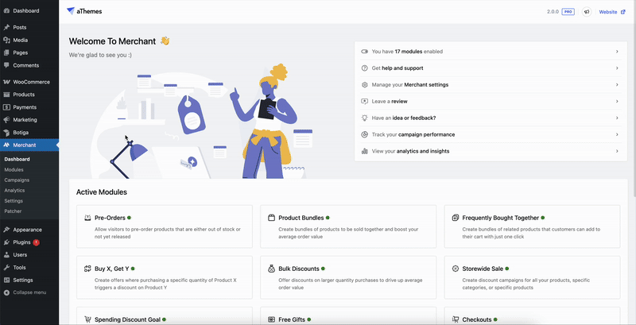Open the announcements megaphone icon
This screenshot has height=325, width=636.
point(587,12)
